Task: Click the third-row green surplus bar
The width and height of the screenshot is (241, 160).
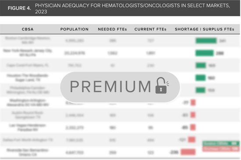Action: click(x=201, y=65)
